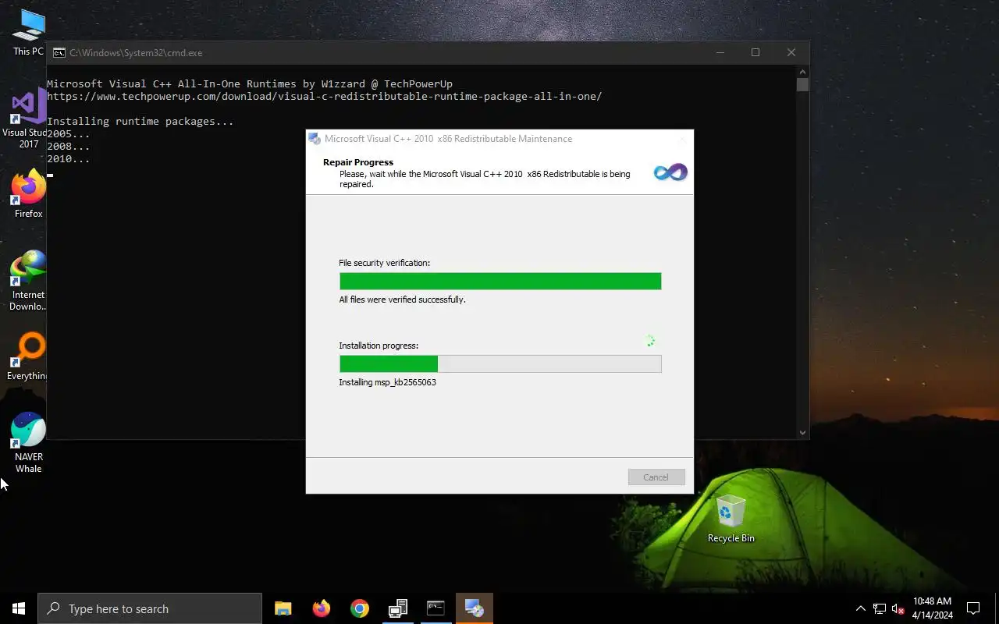Click the "Repair Progress" heading

[x=358, y=162]
